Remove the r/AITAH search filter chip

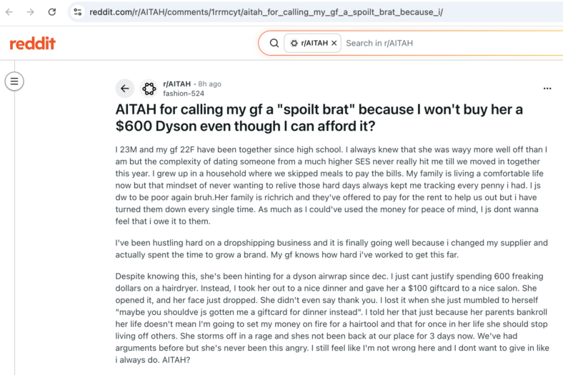click(x=334, y=43)
